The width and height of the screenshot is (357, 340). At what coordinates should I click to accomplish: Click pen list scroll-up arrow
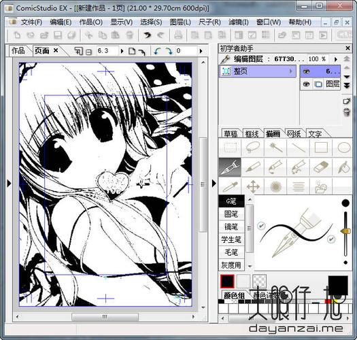[250, 200]
